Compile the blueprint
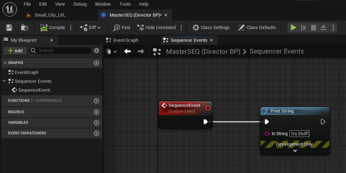 (53, 28)
